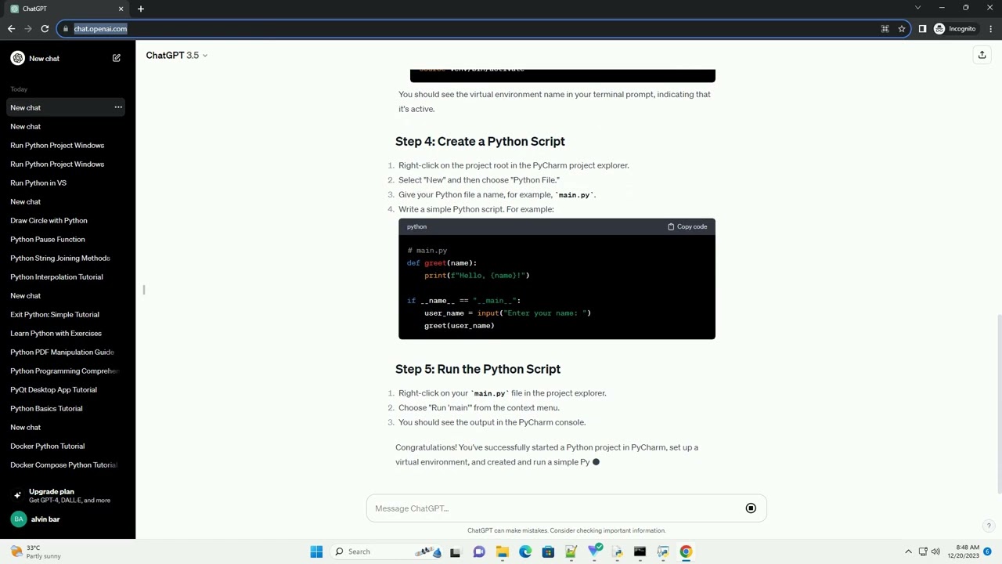This screenshot has height=564, width=1002.
Task: Open Microsoft Store from taskbar
Action: (x=548, y=551)
